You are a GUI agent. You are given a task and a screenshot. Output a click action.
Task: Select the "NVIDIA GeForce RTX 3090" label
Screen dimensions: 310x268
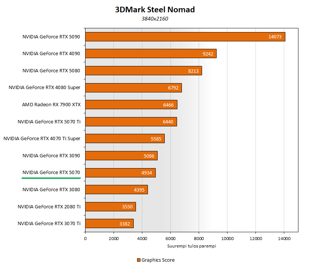coord(51,156)
